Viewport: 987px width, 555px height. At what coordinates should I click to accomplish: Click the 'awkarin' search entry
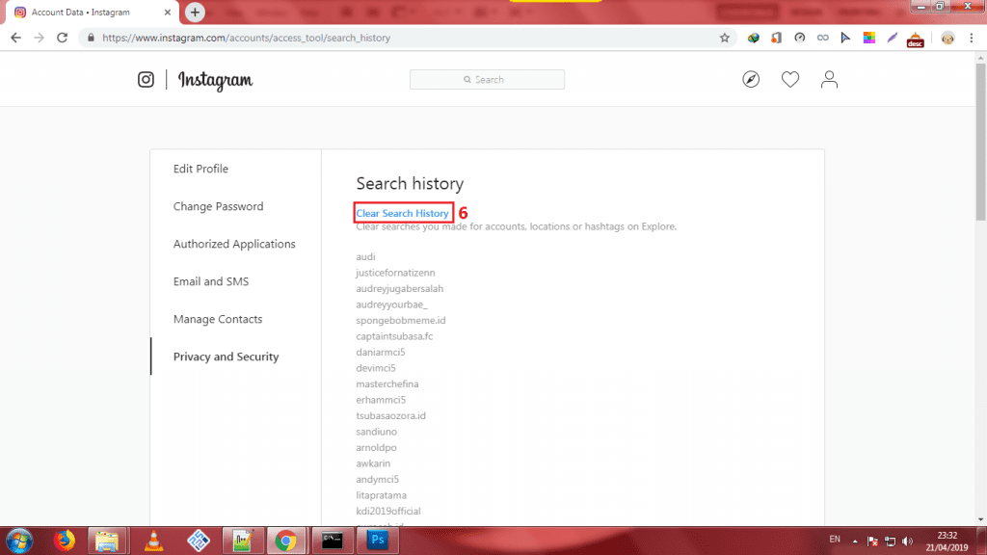(x=373, y=463)
